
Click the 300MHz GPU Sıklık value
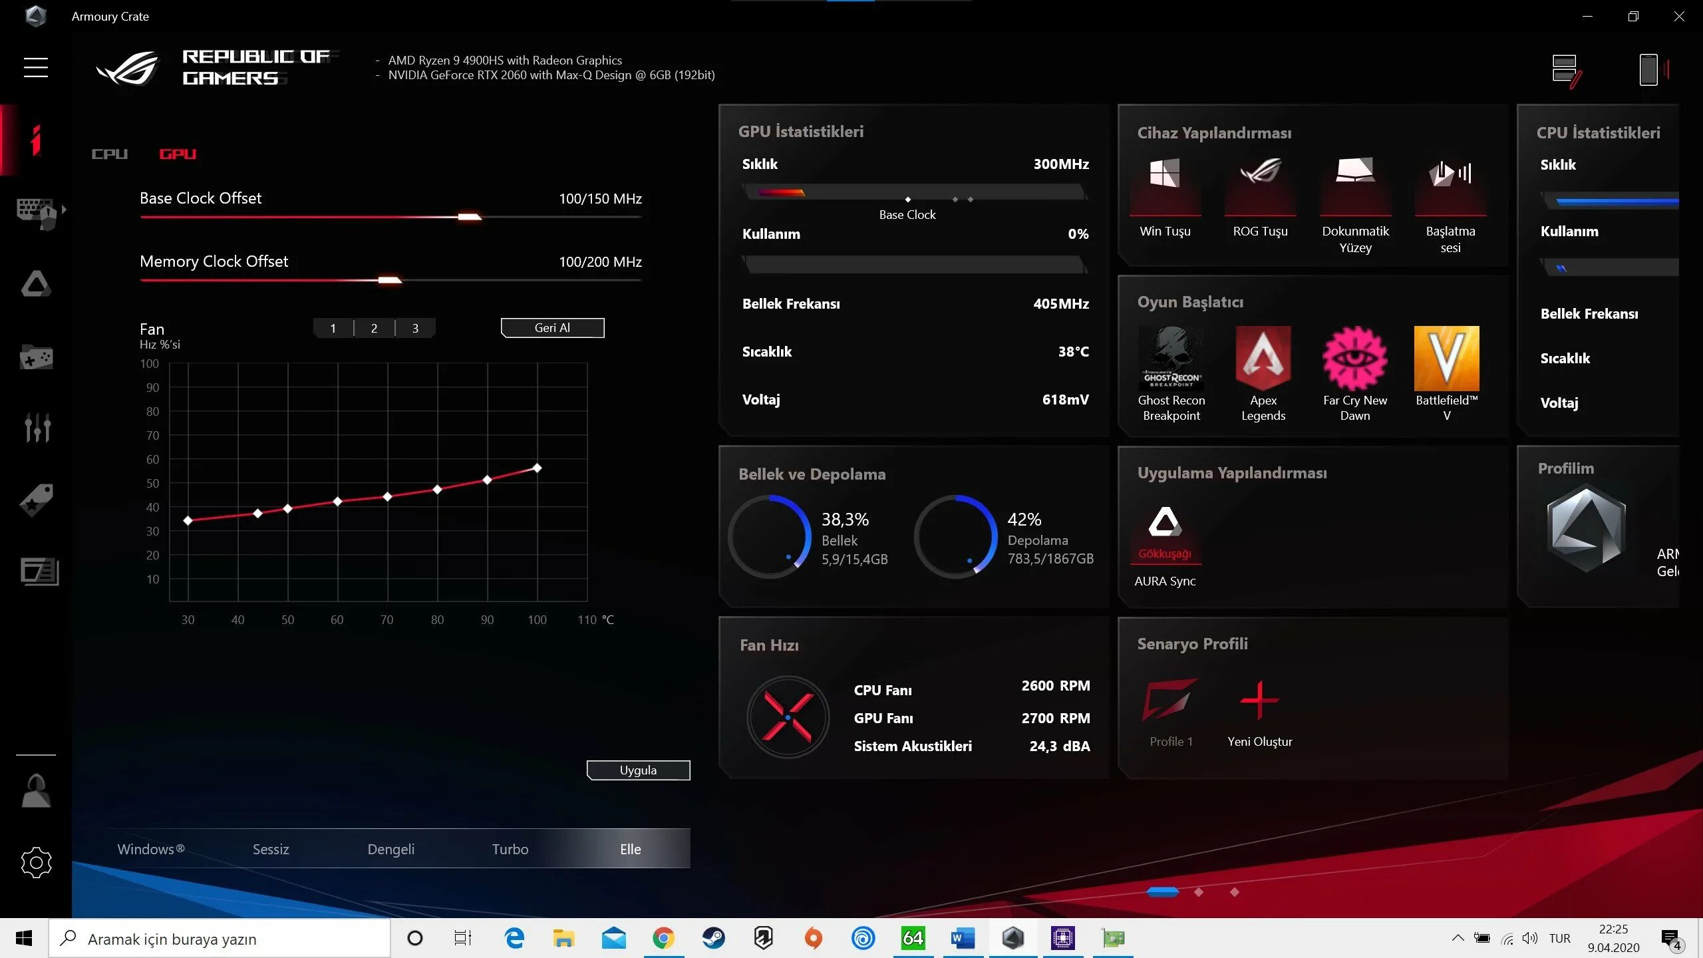1061,164
